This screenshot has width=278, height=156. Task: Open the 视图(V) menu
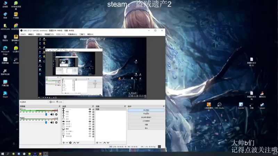[39, 34]
